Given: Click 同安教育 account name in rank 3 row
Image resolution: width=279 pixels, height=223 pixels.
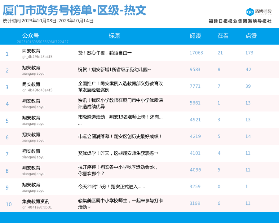Looking at the screenshot, I should 31,85.
